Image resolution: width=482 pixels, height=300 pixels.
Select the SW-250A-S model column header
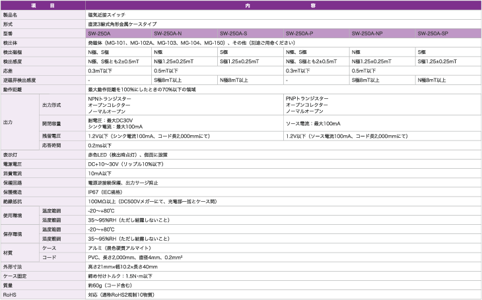point(233,32)
